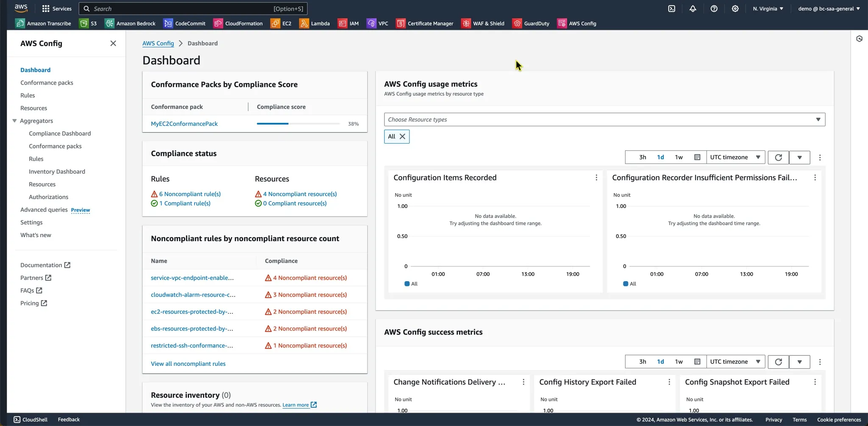Select 1d time range in success metrics
This screenshot has width=868, height=426.
click(x=660, y=362)
